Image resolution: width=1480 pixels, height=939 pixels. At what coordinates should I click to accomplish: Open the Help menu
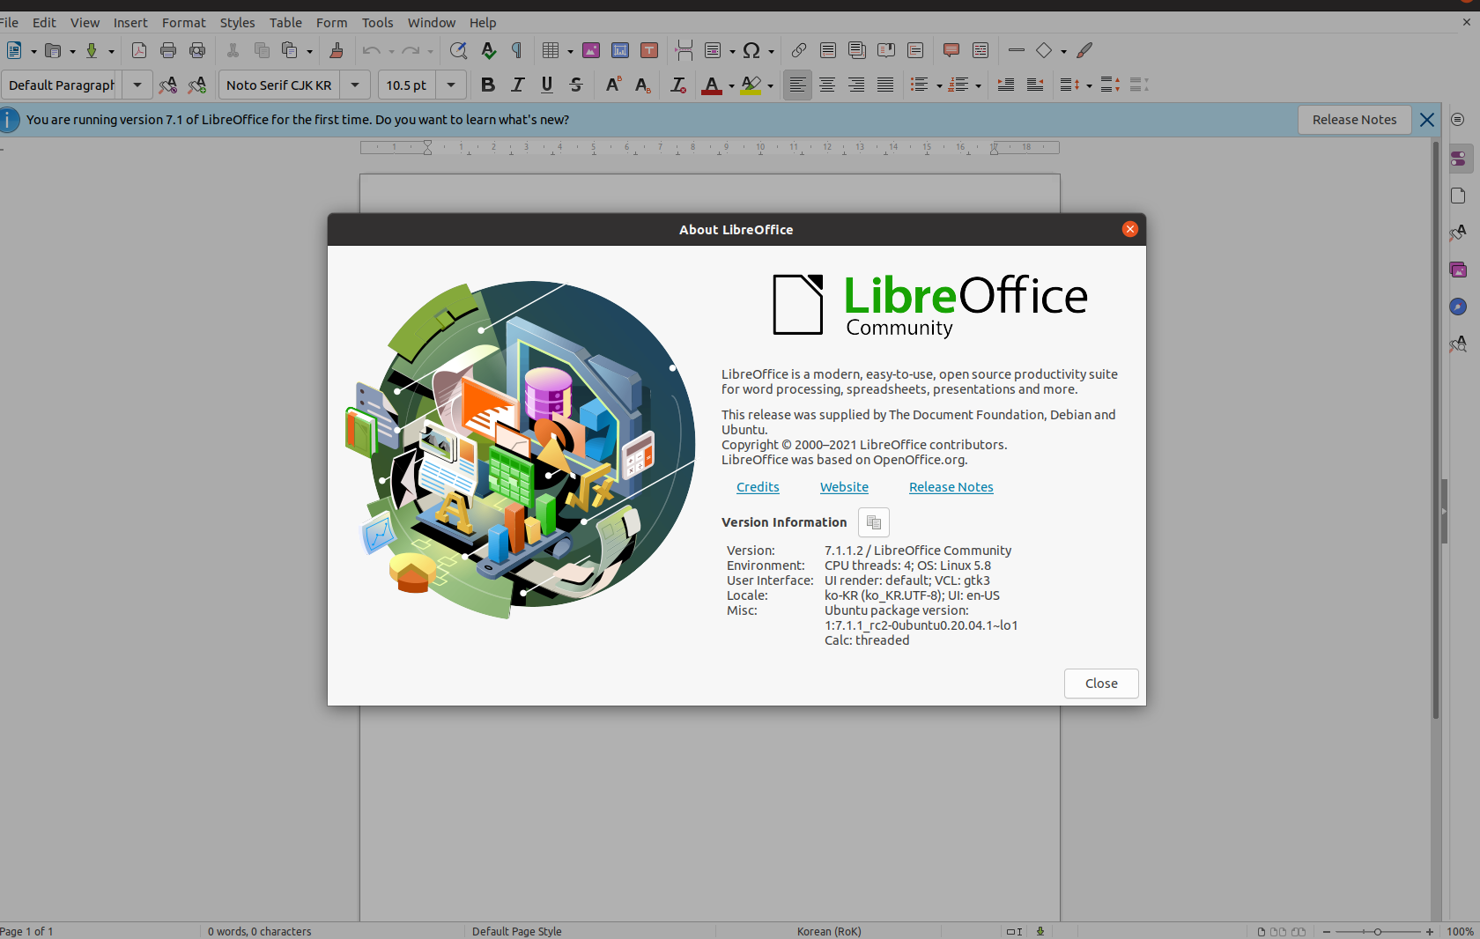pos(483,22)
